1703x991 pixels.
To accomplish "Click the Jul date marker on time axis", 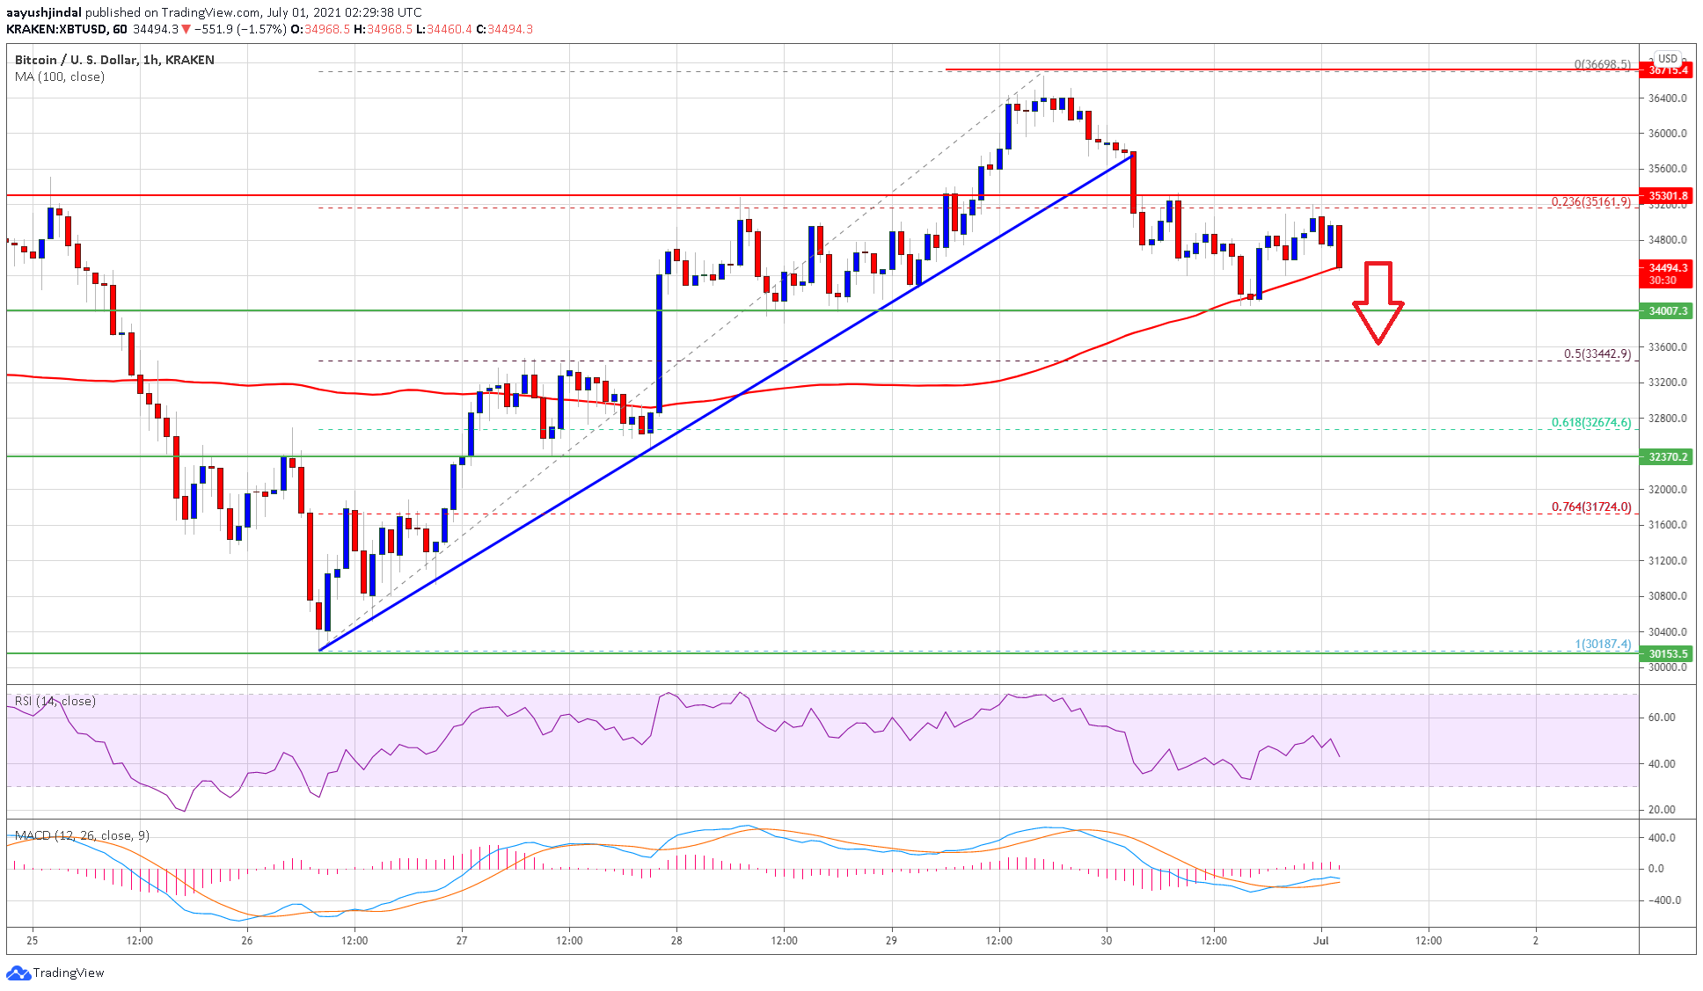I will pyautogui.click(x=1320, y=941).
